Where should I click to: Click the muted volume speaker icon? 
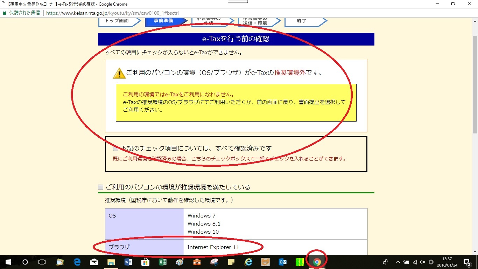click(x=423, y=262)
